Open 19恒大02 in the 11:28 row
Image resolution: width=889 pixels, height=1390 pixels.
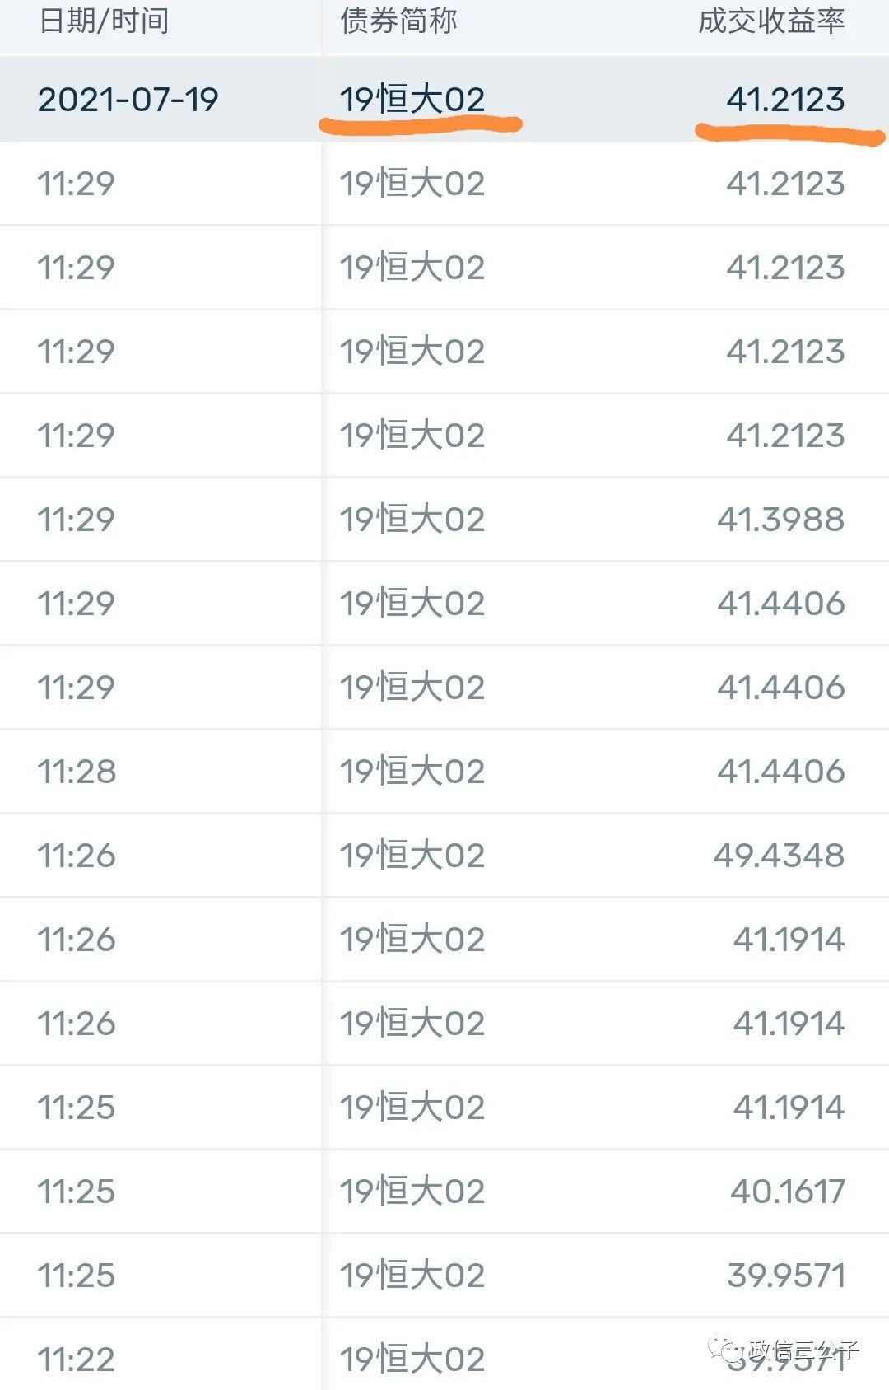click(412, 772)
